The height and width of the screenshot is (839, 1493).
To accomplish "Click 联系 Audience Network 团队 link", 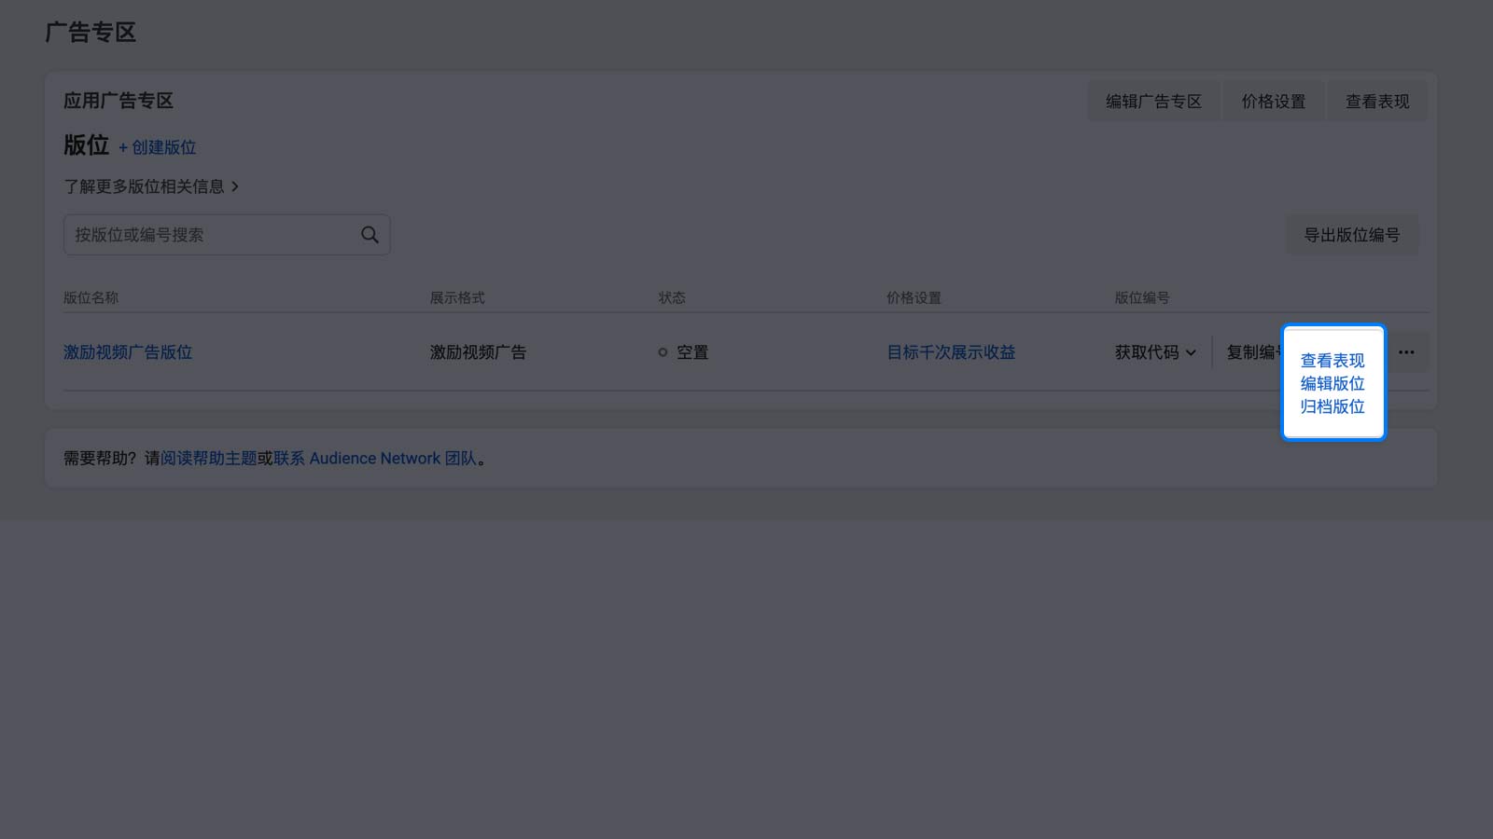I will coord(375,459).
